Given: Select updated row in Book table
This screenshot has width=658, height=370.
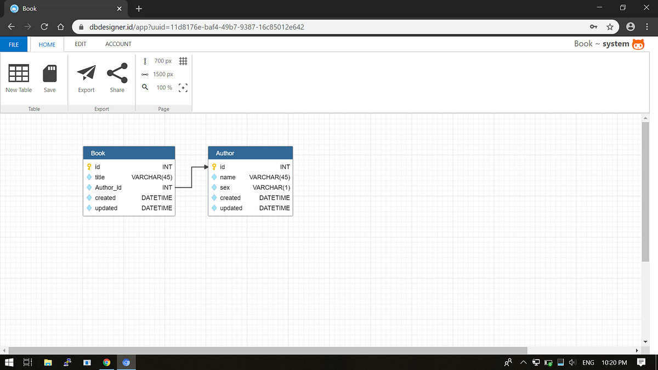Looking at the screenshot, I should (129, 208).
